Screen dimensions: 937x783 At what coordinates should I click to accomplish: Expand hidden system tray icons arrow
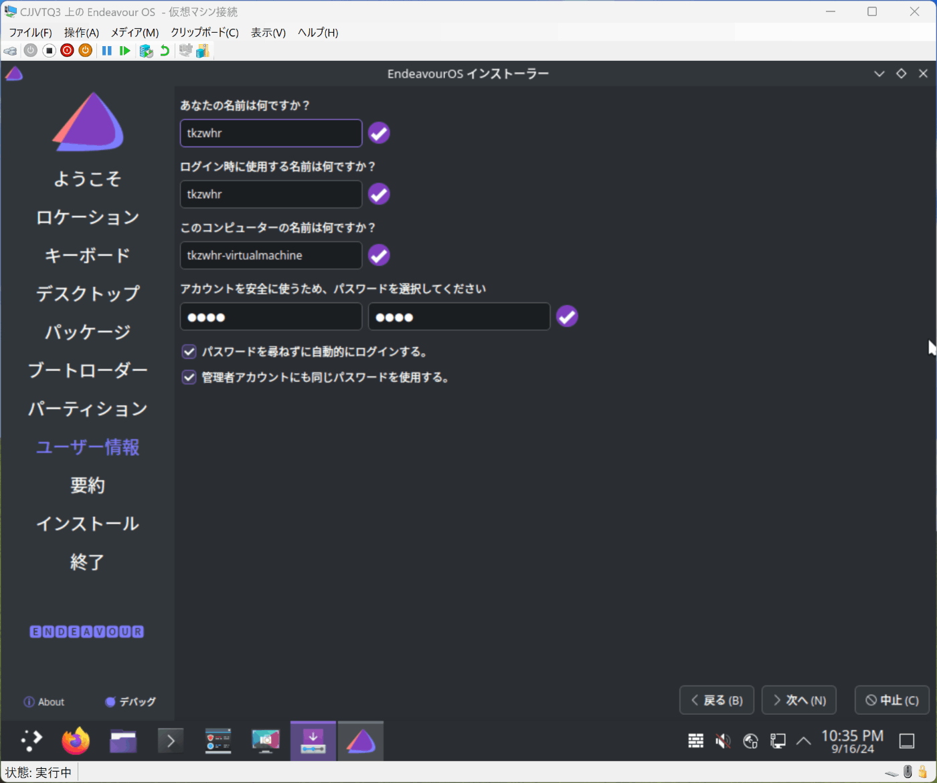tap(804, 740)
